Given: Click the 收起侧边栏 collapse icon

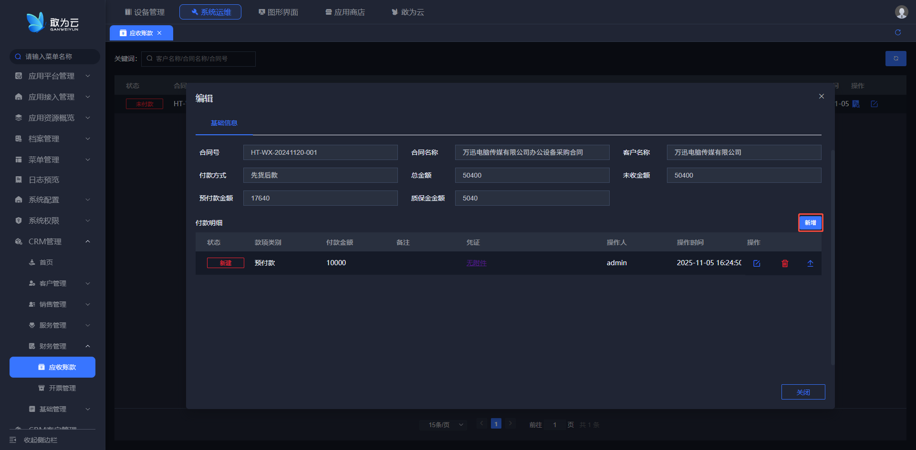Looking at the screenshot, I should tap(13, 440).
